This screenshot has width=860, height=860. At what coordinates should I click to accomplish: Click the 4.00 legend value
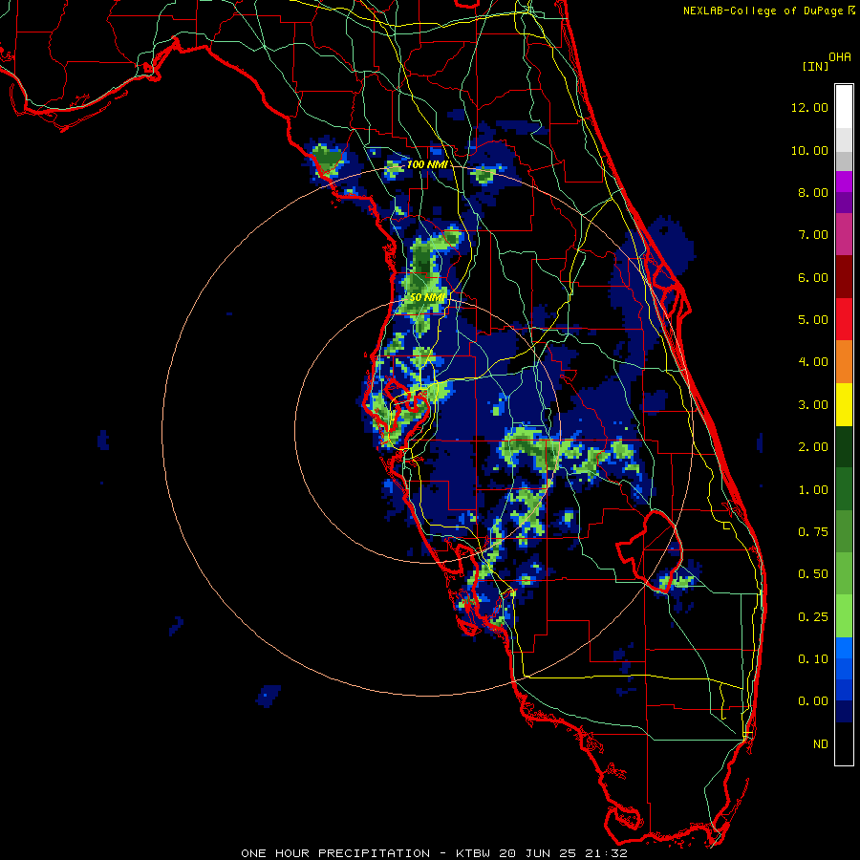pyautogui.click(x=813, y=362)
